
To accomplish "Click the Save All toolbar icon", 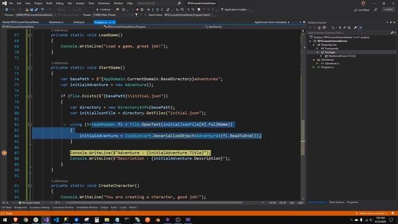I will click(x=36, y=10).
